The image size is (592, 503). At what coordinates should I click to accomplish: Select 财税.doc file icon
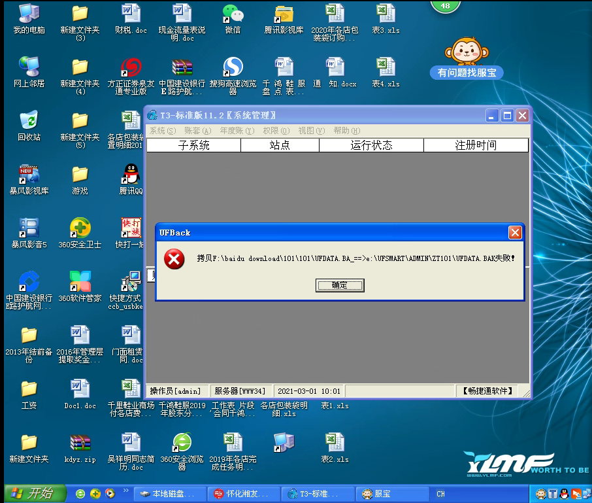point(131,19)
